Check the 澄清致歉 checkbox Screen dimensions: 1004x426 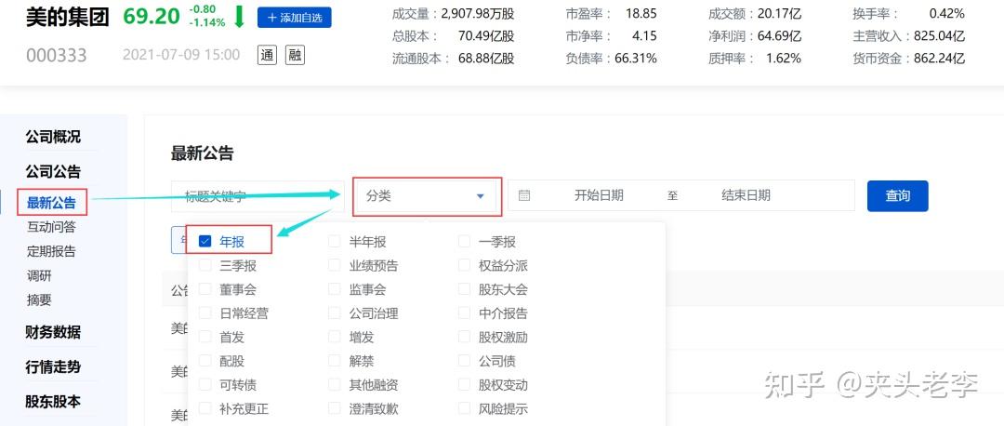(x=335, y=408)
